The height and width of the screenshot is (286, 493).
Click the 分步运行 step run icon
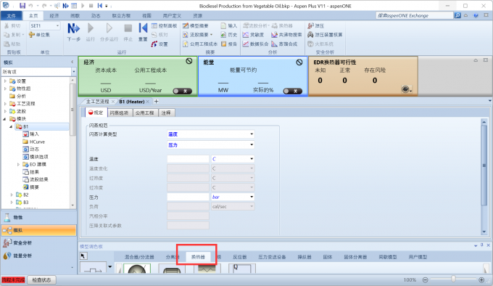point(109,28)
